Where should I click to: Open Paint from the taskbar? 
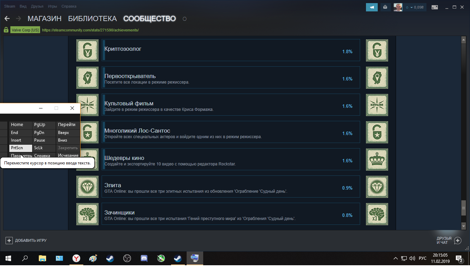tap(93, 258)
